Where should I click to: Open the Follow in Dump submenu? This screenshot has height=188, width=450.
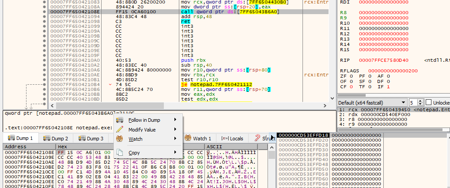pyautogui.click(x=148, y=120)
